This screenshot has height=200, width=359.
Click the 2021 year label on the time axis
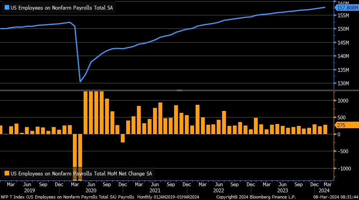(x=155, y=190)
